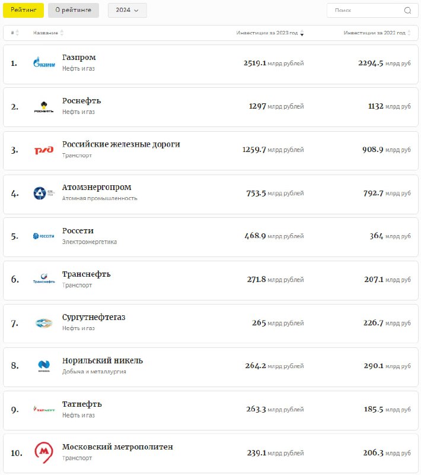421x475 pixels.
Task: Sort by 2022 investments column arrows
Action: (x=409, y=33)
